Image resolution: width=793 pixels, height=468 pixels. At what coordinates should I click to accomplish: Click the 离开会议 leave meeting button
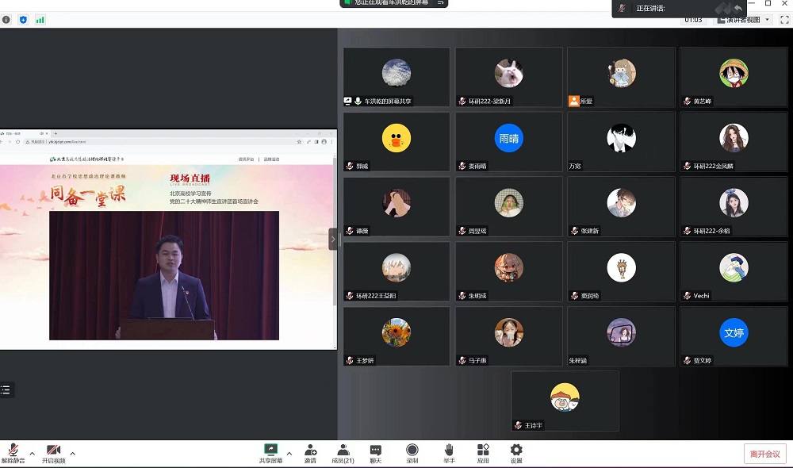[x=765, y=454]
